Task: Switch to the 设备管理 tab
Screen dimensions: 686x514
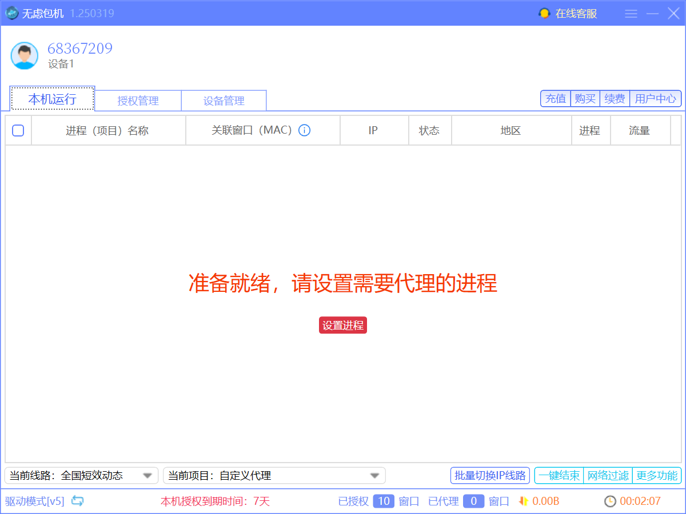Action: coord(224,101)
